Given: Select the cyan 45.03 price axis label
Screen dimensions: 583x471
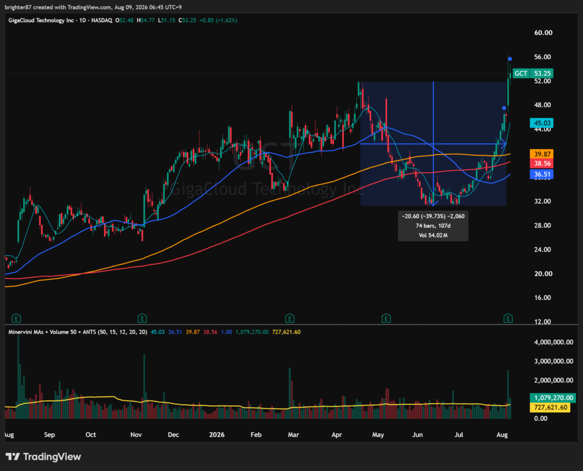Looking at the screenshot, I should point(542,123).
